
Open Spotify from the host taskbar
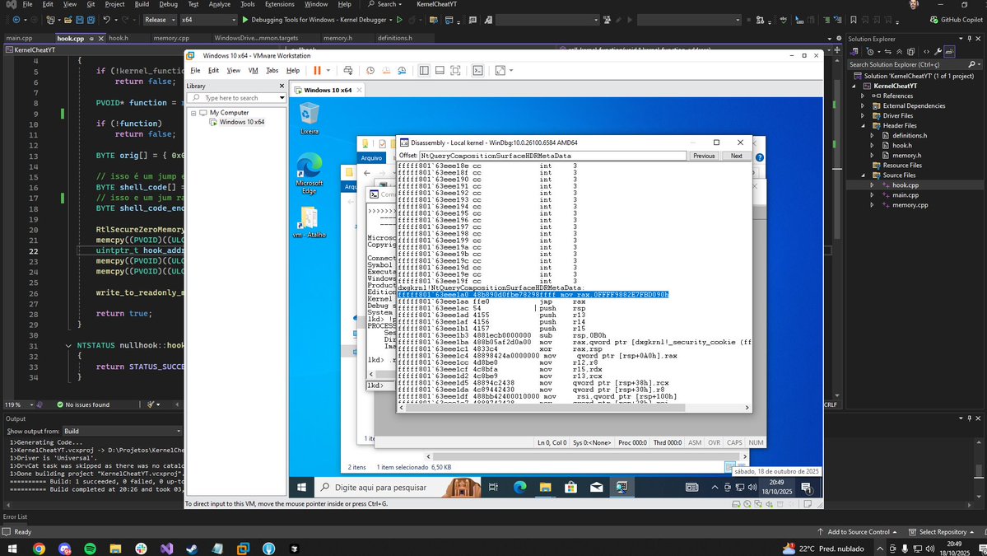[90, 549]
